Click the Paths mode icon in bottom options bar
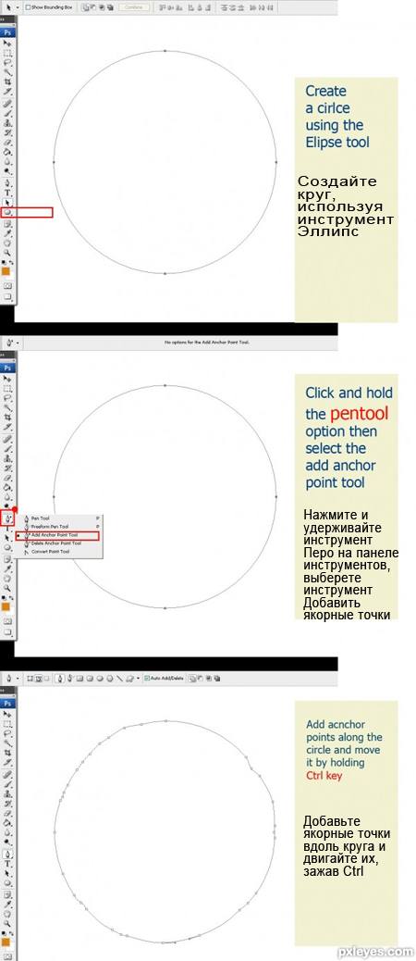The image size is (416, 961). pos(38,679)
